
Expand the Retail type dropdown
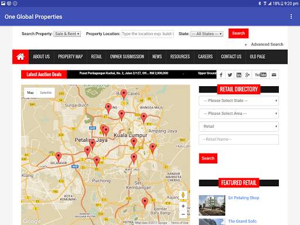pos(238,127)
